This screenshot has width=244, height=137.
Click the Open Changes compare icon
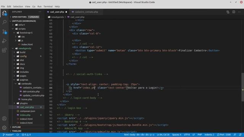click(228, 12)
